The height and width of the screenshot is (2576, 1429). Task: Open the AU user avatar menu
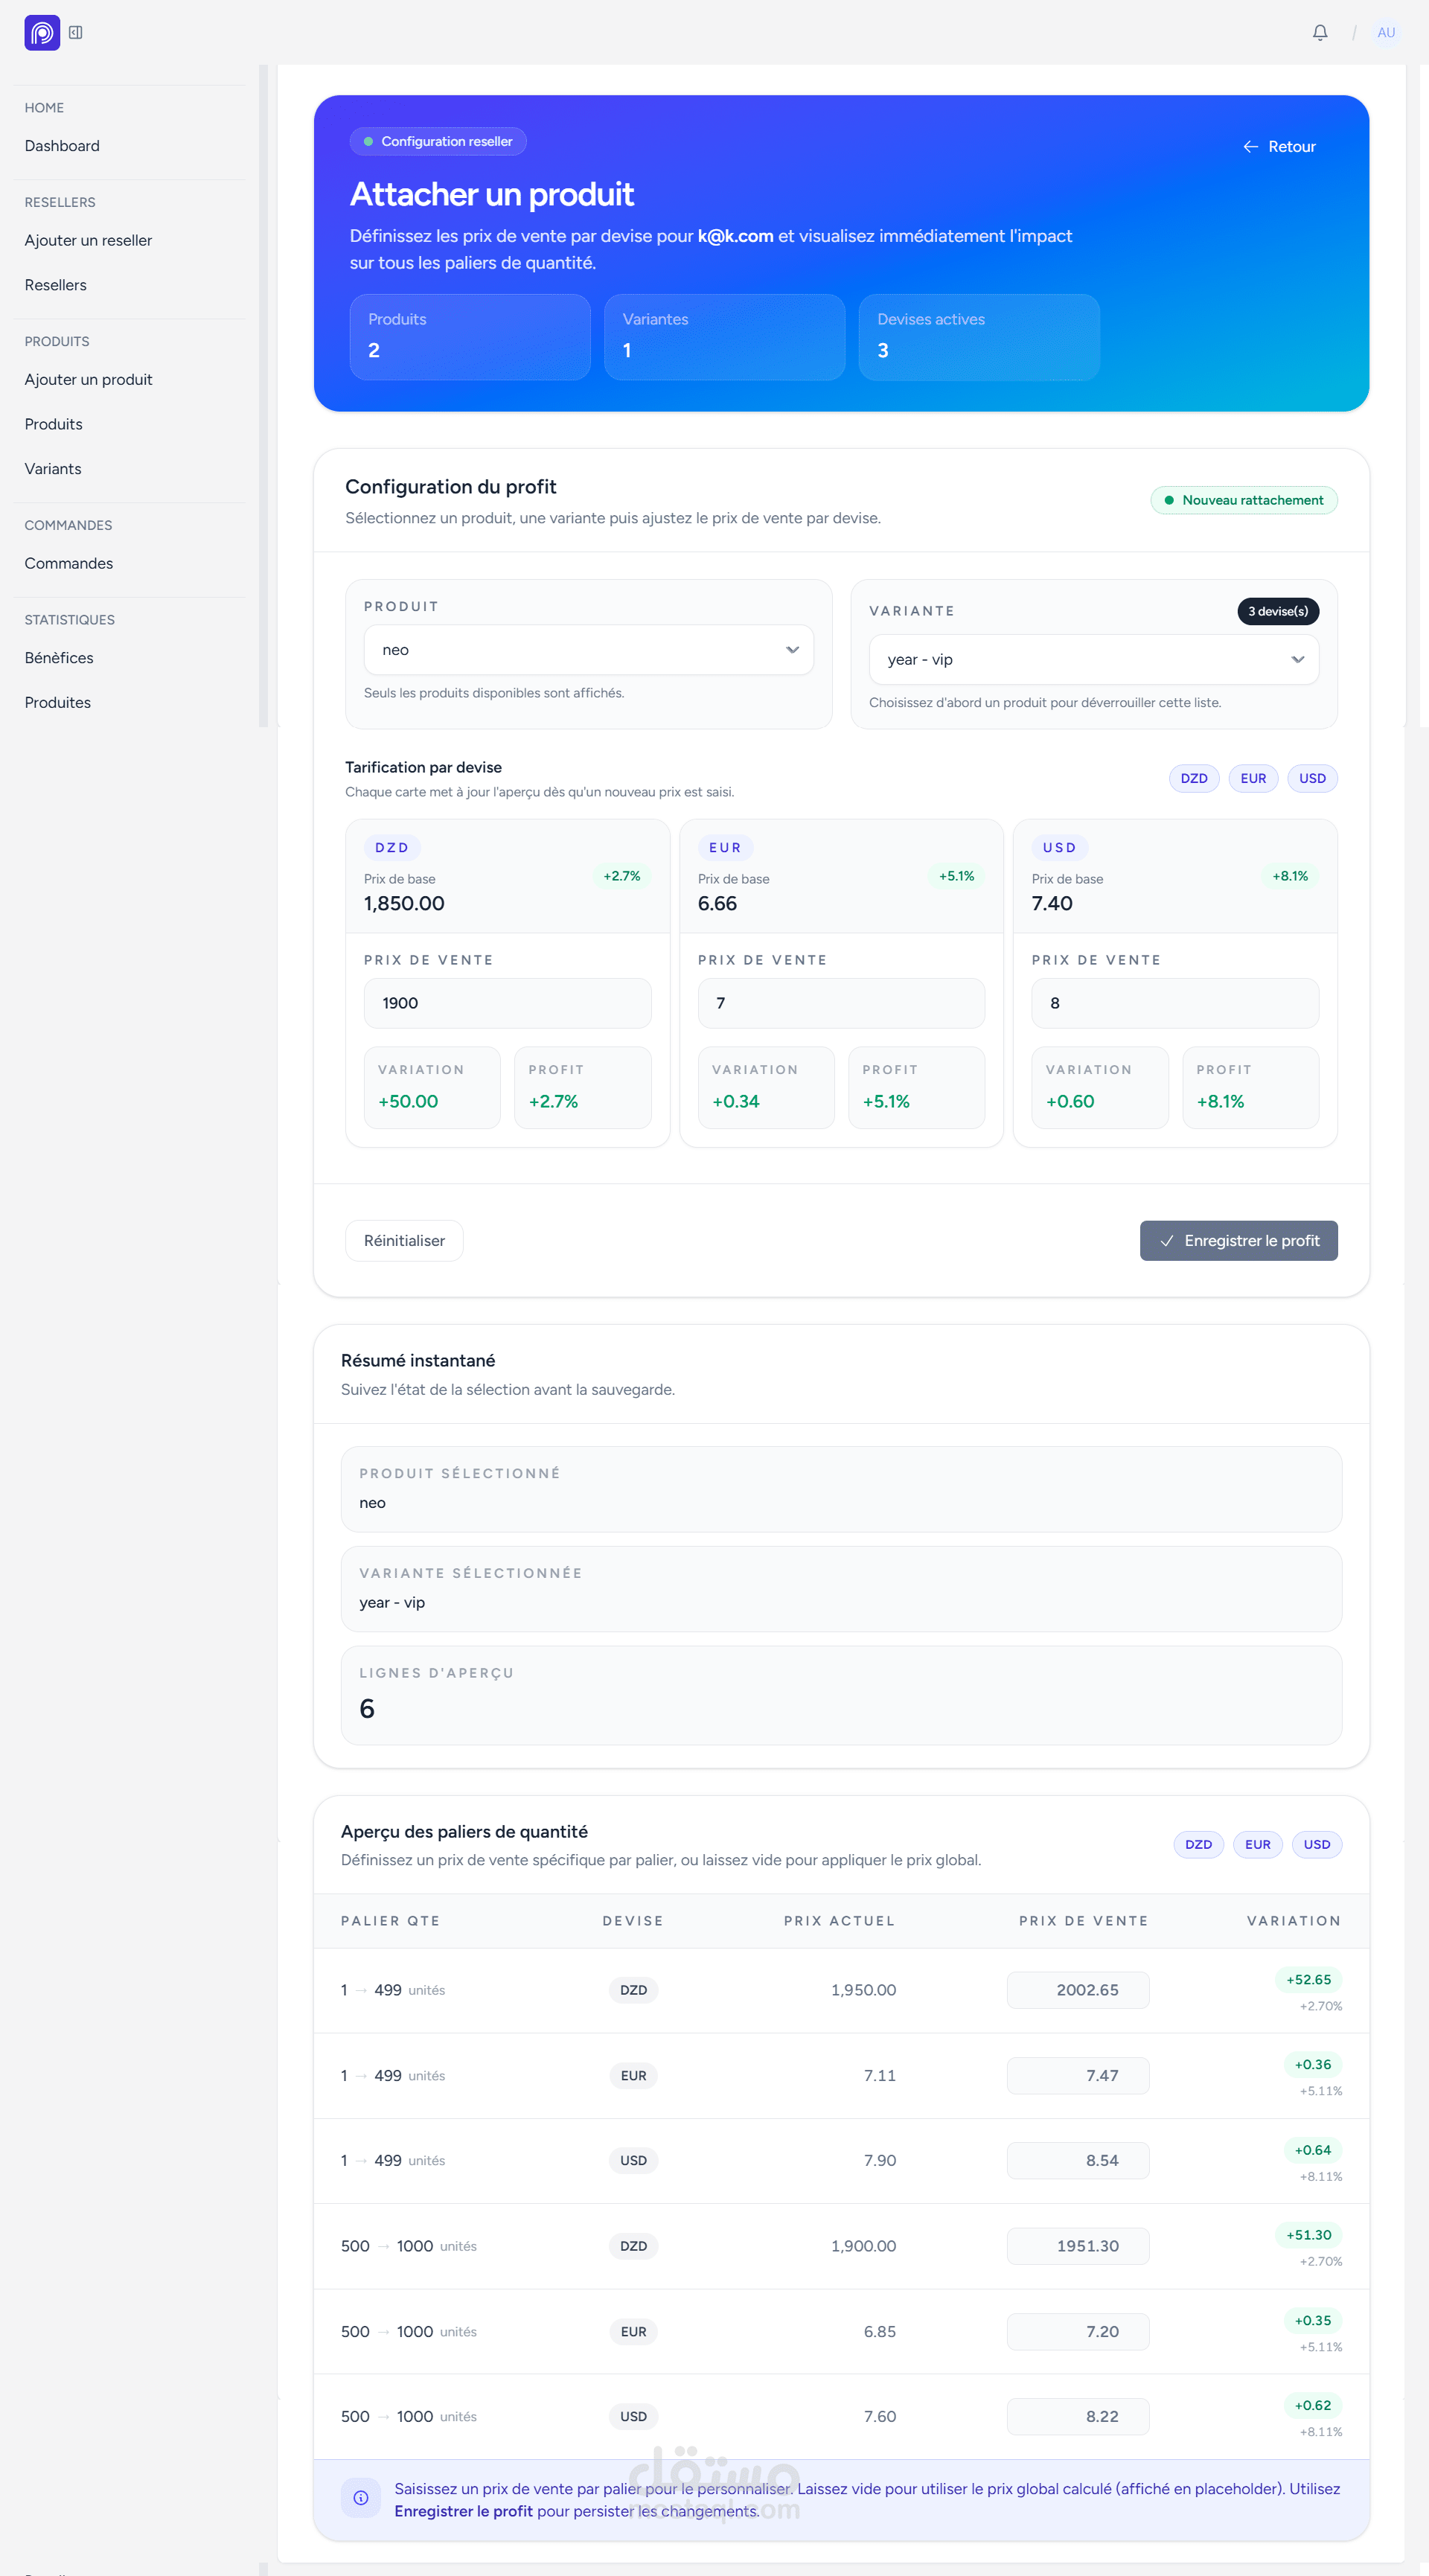click(x=1386, y=33)
